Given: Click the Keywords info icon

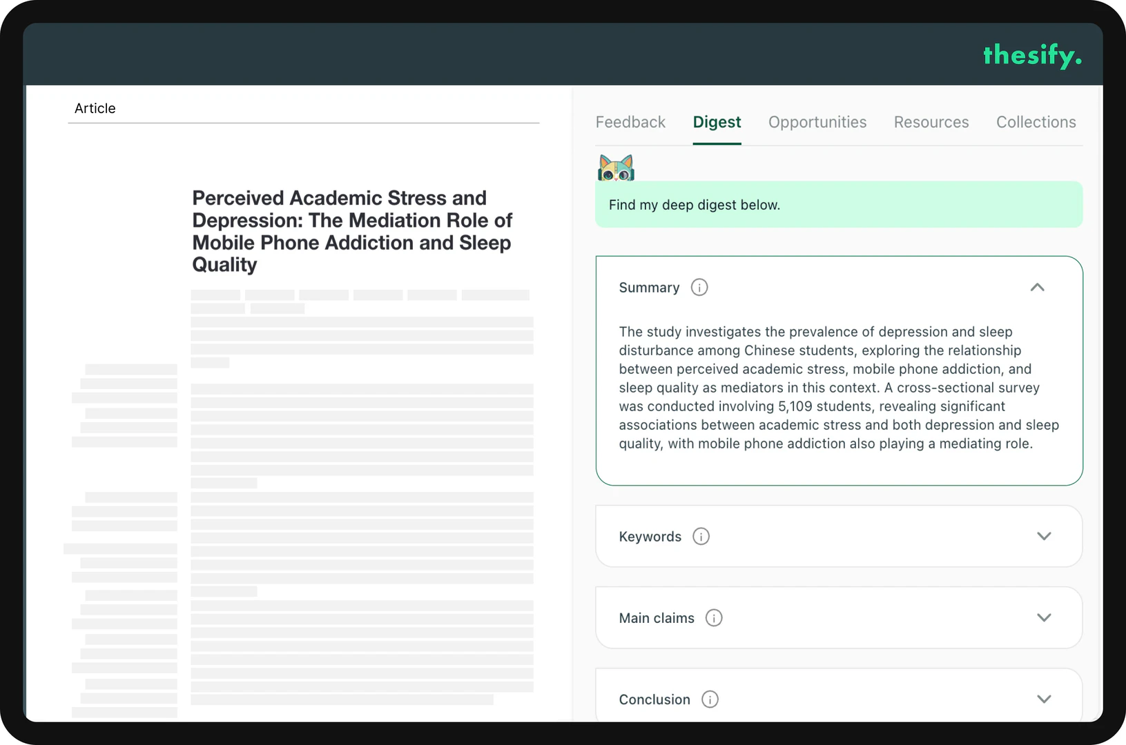Looking at the screenshot, I should click(x=701, y=536).
